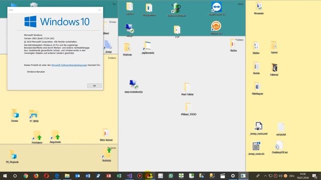The width and height of the screenshot is (321, 180).
Task: Click OK in the Windows info dialog
Action: point(94,85)
